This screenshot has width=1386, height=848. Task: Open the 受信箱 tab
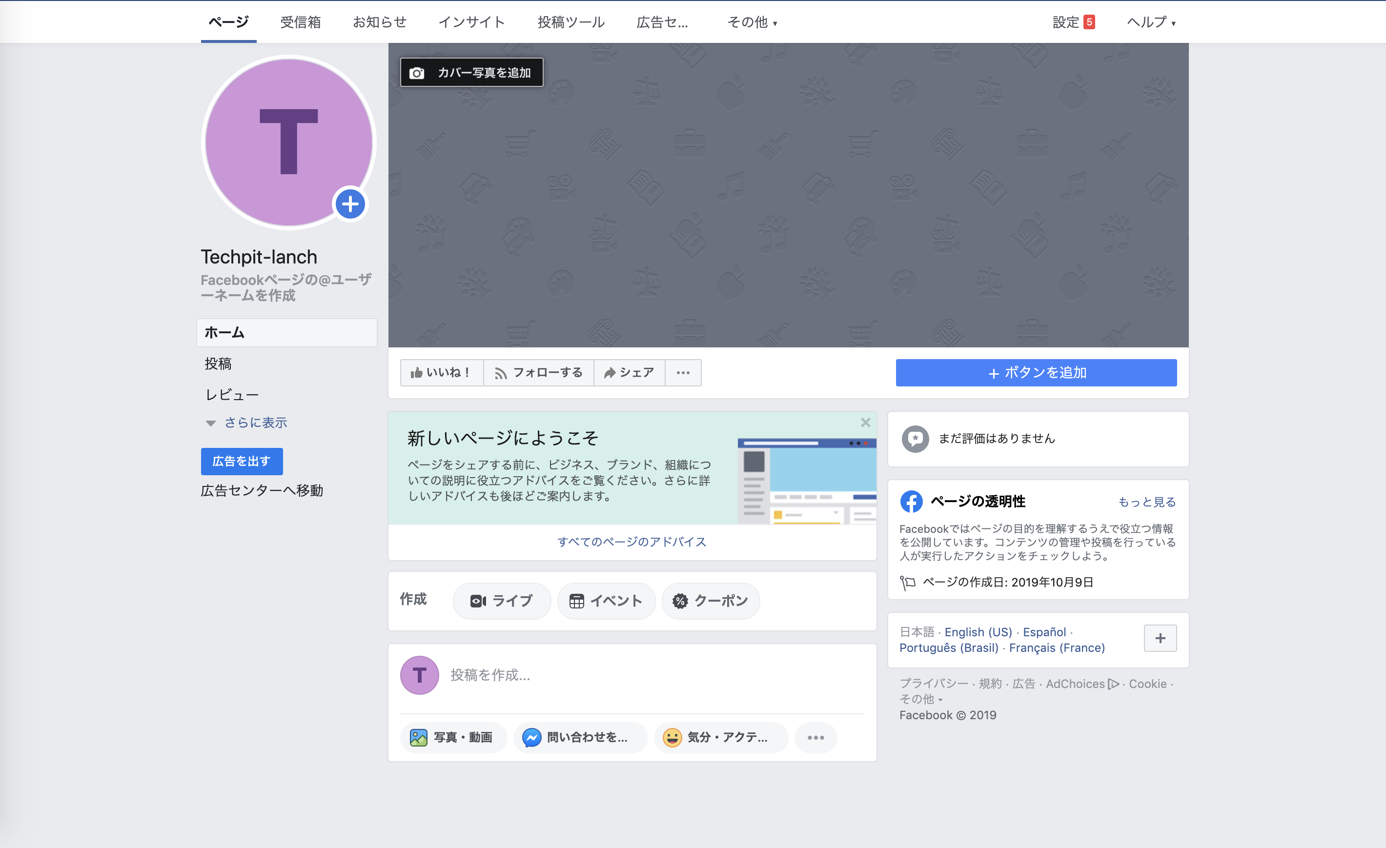(300, 22)
